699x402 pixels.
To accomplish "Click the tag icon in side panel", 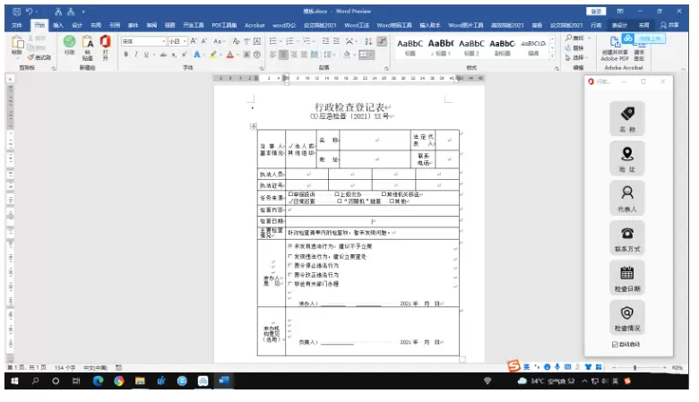I will pos(627,114).
